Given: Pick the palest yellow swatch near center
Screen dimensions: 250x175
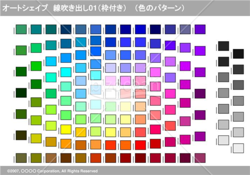Looking at the screenshot, I should click(125, 107).
